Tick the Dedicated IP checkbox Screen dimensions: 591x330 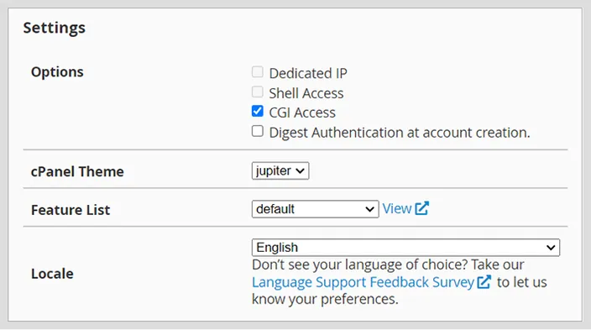(x=258, y=71)
